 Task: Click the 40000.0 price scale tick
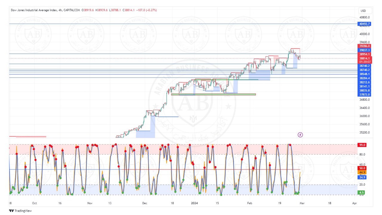pyautogui.click(x=364, y=34)
